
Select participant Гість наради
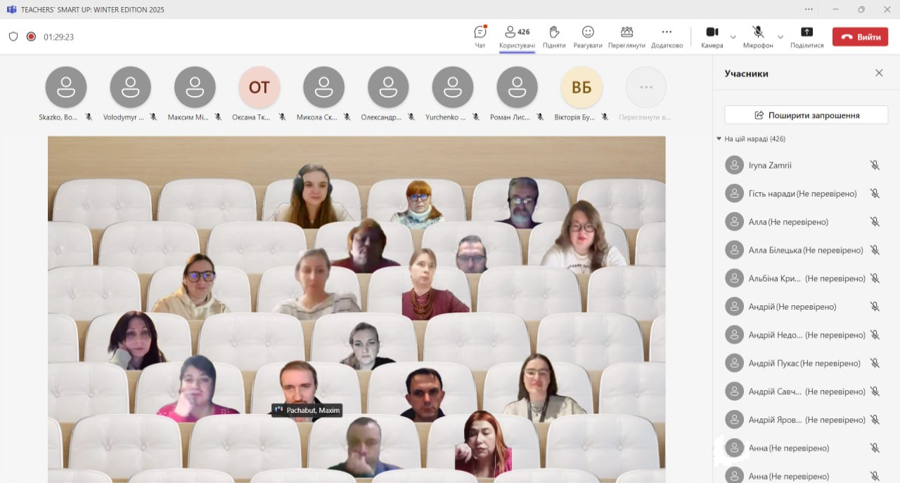802,194
